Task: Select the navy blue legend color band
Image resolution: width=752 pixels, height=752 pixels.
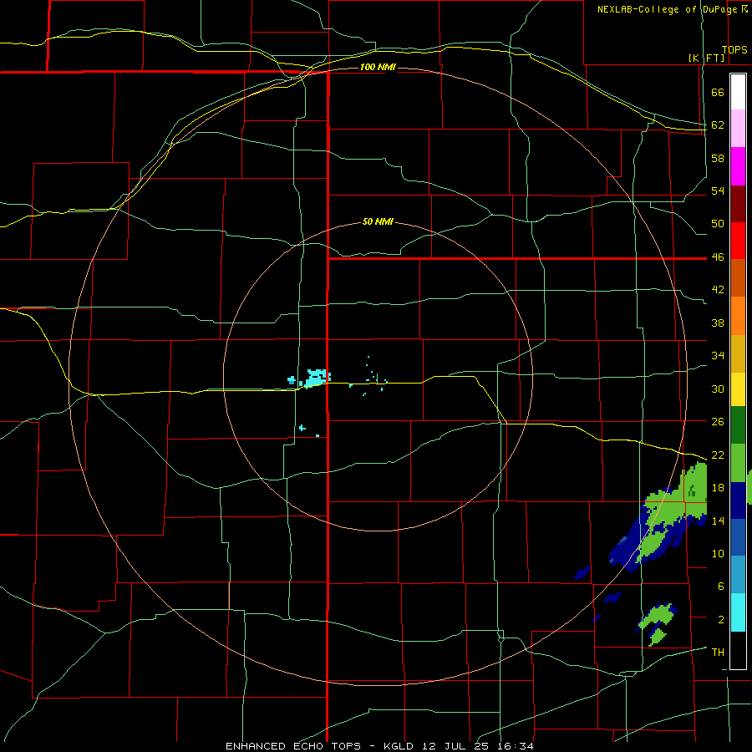Action: (738, 500)
